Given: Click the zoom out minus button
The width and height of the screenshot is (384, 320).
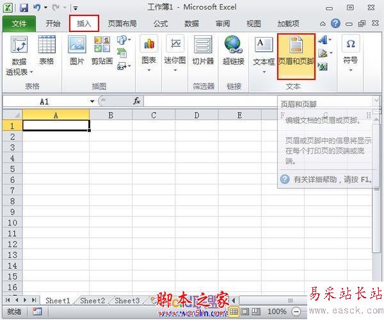Looking at the screenshot, I should click(x=296, y=312).
